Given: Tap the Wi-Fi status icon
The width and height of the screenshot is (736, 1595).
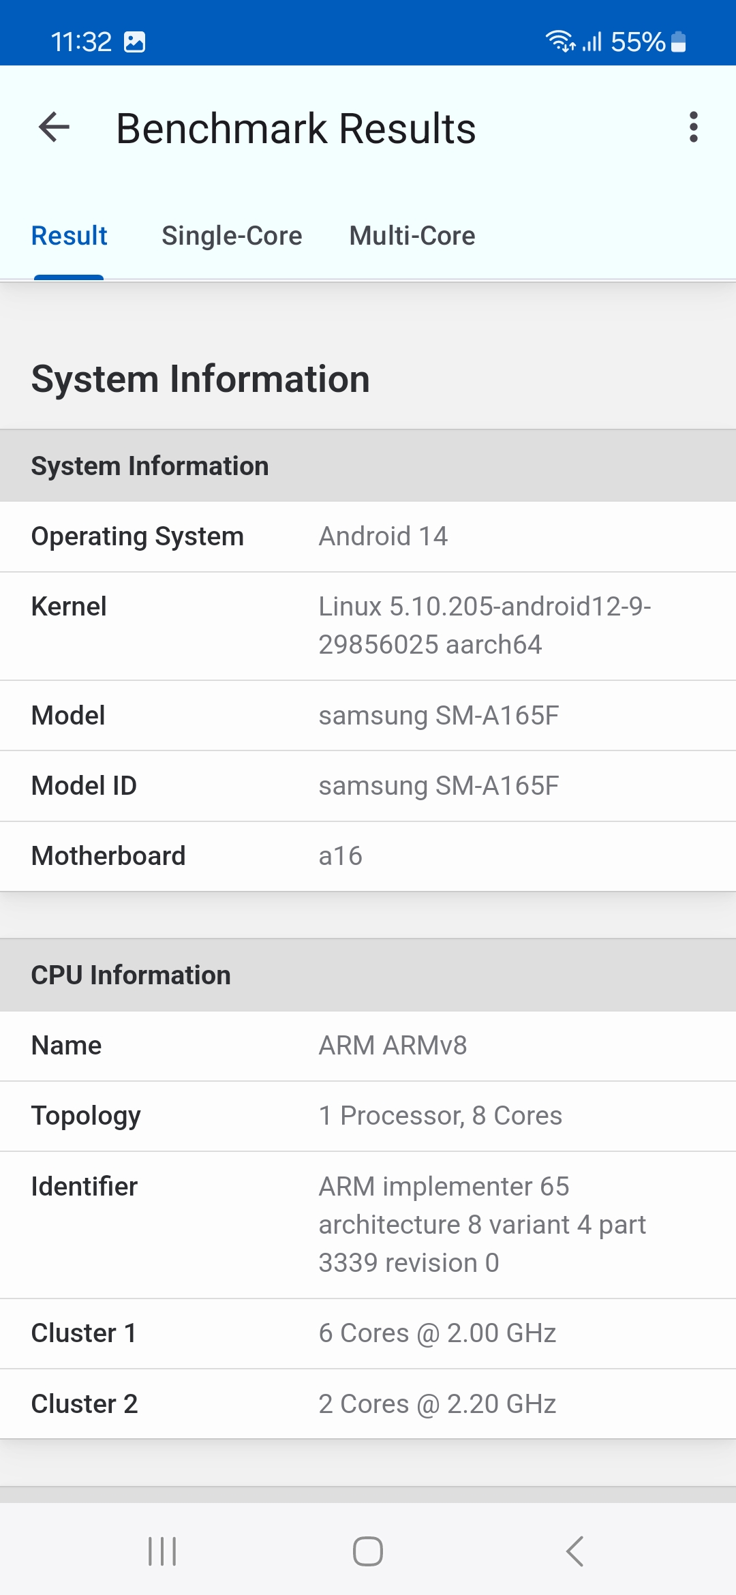Looking at the screenshot, I should point(560,42).
